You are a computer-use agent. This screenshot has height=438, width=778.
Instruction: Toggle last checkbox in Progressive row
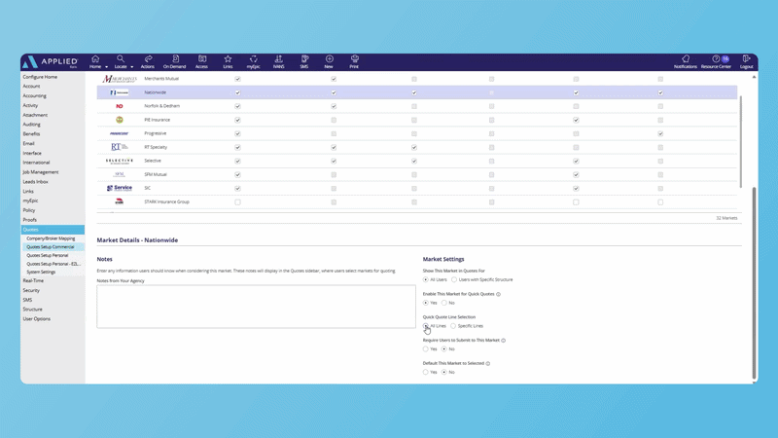pyautogui.click(x=660, y=133)
